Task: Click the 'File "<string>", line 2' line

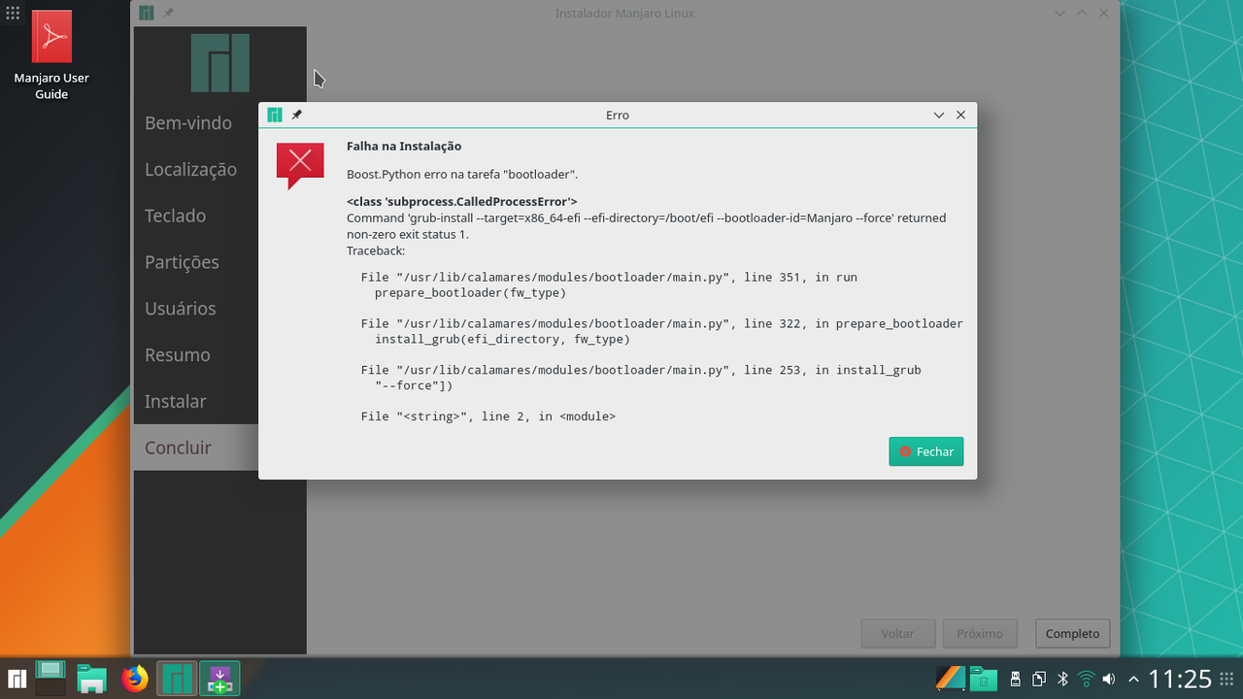Action: [x=487, y=416]
